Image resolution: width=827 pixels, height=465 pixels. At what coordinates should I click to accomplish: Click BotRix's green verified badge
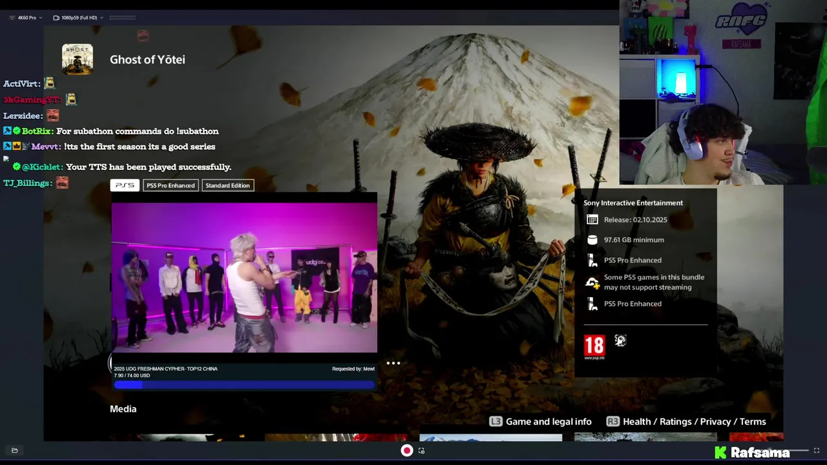(x=17, y=131)
